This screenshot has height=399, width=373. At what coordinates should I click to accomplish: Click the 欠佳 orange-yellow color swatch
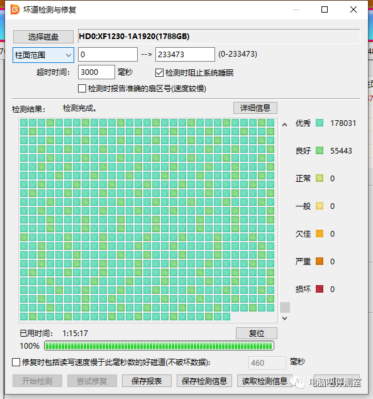320,233
